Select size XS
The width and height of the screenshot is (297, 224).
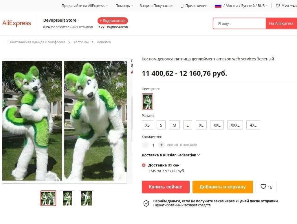tap(147, 125)
